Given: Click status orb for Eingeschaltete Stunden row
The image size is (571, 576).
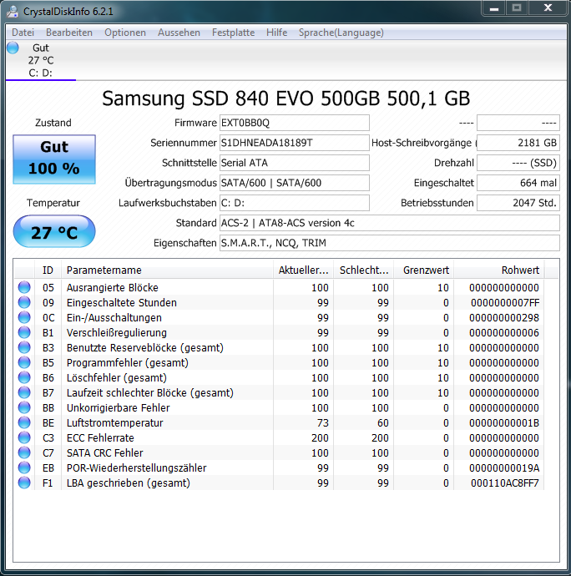Looking at the screenshot, I should [24, 302].
